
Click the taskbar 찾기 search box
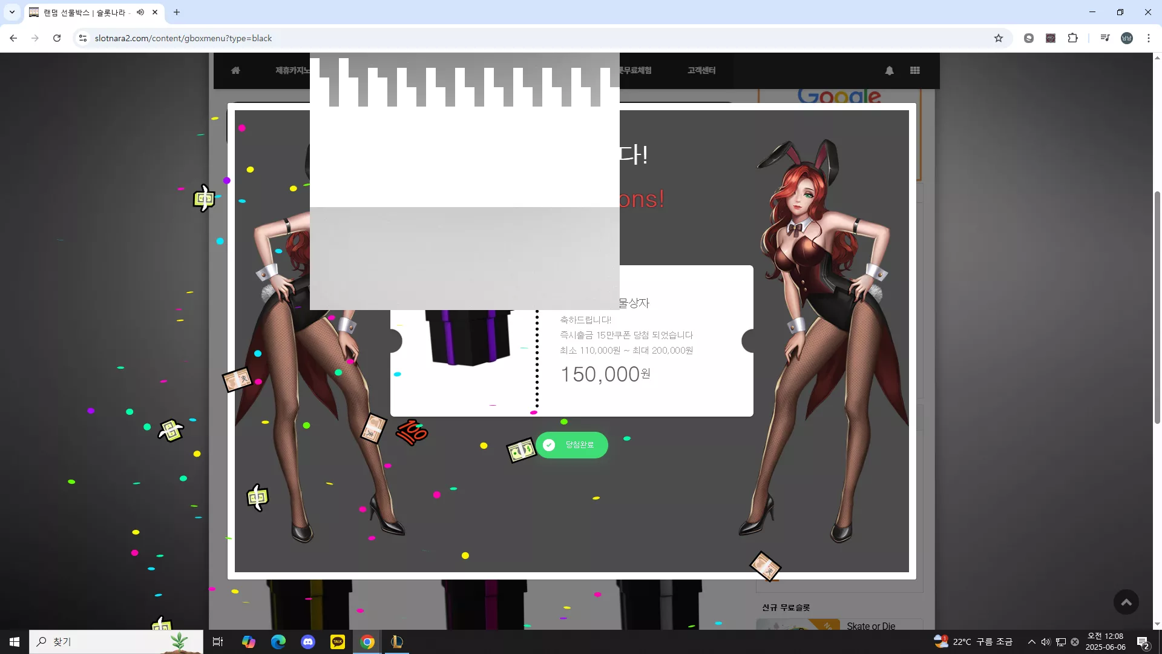[x=116, y=642]
